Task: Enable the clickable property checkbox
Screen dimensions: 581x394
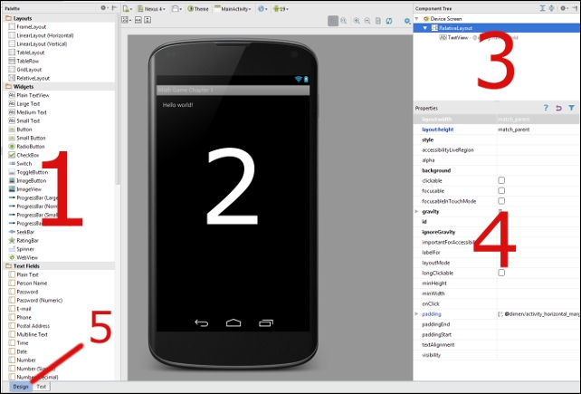Action: click(501, 180)
